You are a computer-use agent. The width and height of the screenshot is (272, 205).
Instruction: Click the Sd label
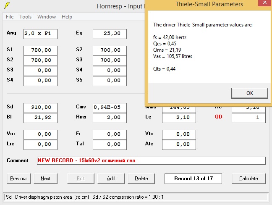pyautogui.click(x=10, y=107)
